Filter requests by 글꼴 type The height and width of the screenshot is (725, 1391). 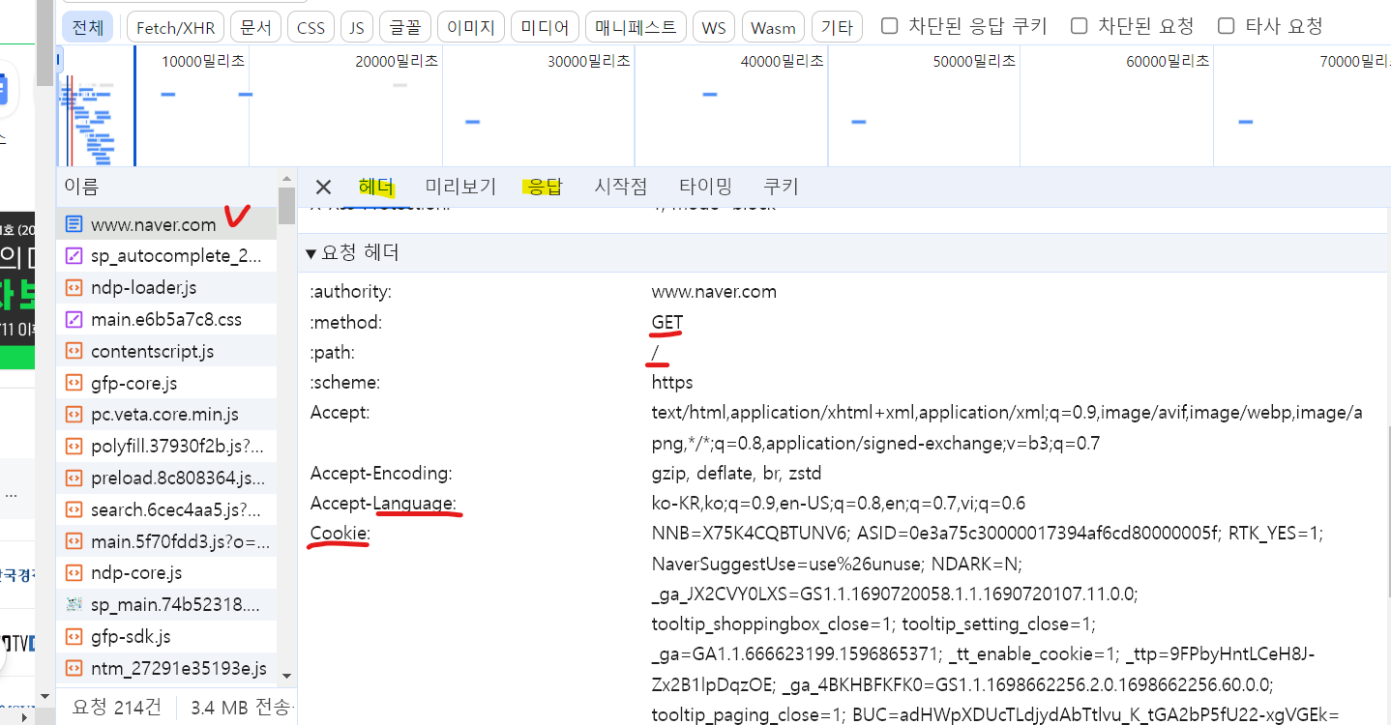click(405, 27)
